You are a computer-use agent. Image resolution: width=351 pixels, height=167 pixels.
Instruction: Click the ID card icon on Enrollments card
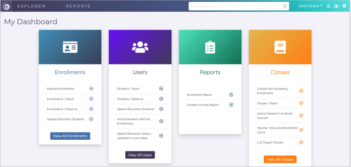pos(70,47)
